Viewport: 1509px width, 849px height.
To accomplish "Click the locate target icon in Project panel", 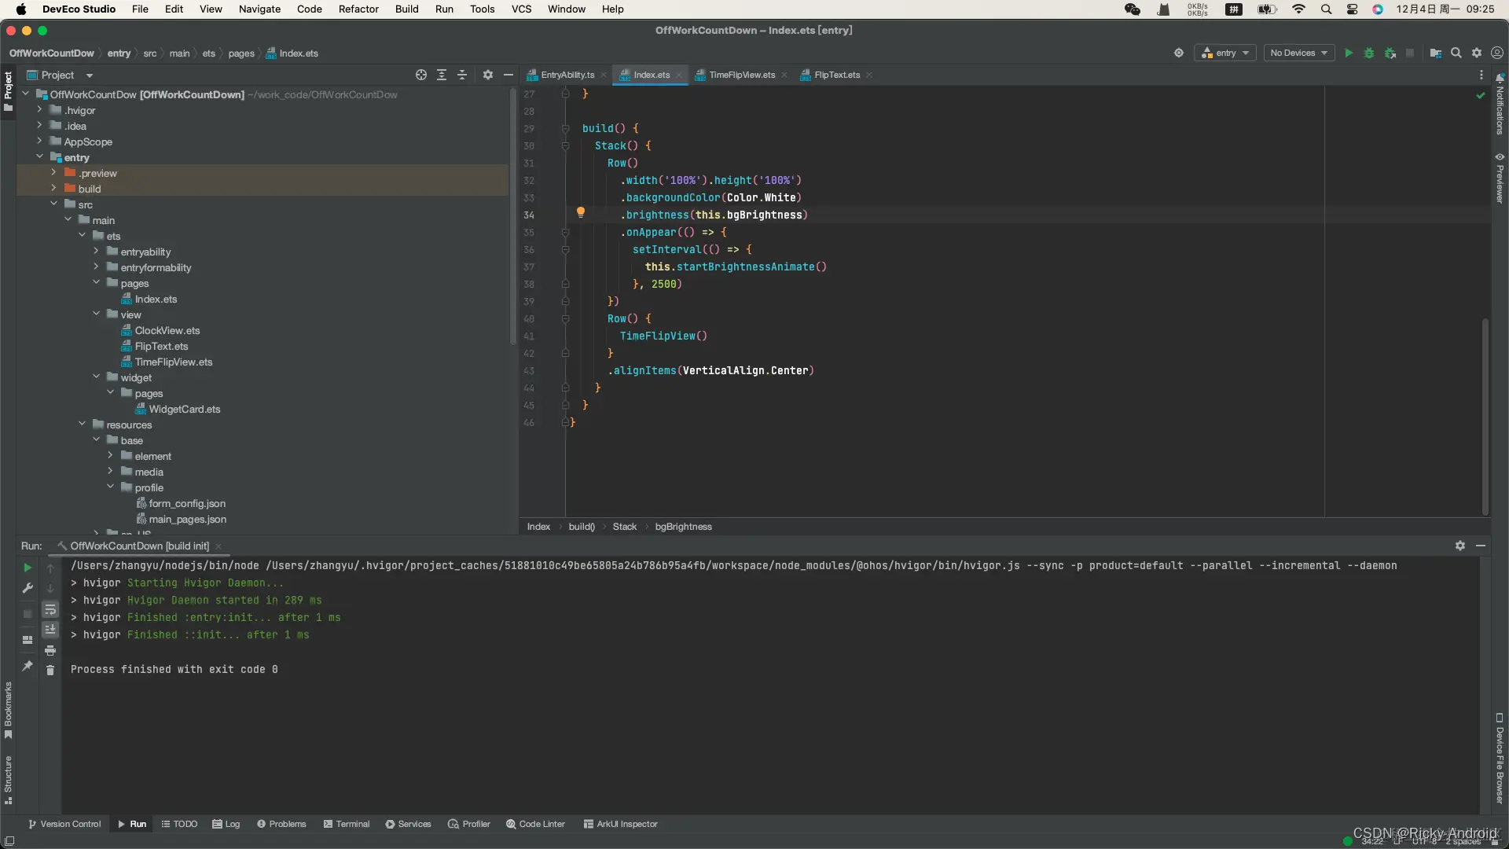I will coord(421,75).
